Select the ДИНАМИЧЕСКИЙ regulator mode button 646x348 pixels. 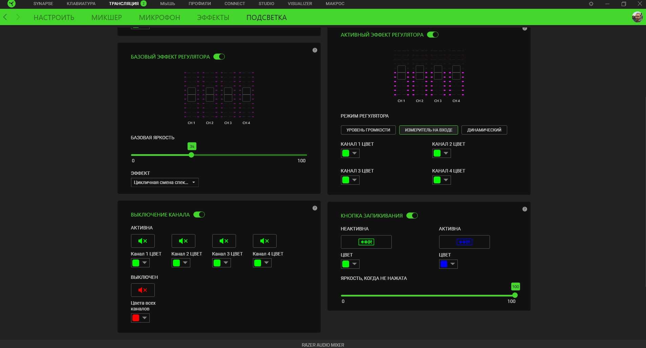pyautogui.click(x=484, y=130)
